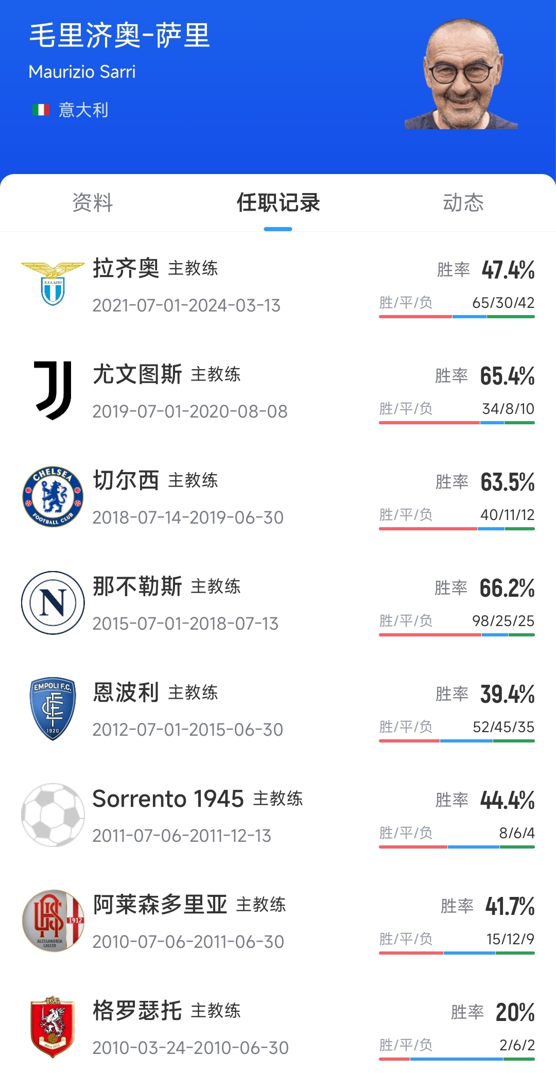Tap the Italian flag icon
Screen dimensions: 556x1073
tap(41, 110)
